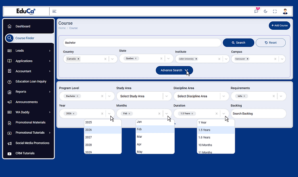This screenshot has height=177, width=298.
Task: Remove the Quebec state tag
Action: (x=136, y=58)
